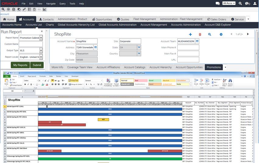Click the URL input field
Image resolution: width=259 pixels, height=163 pixels.
coord(188,60)
